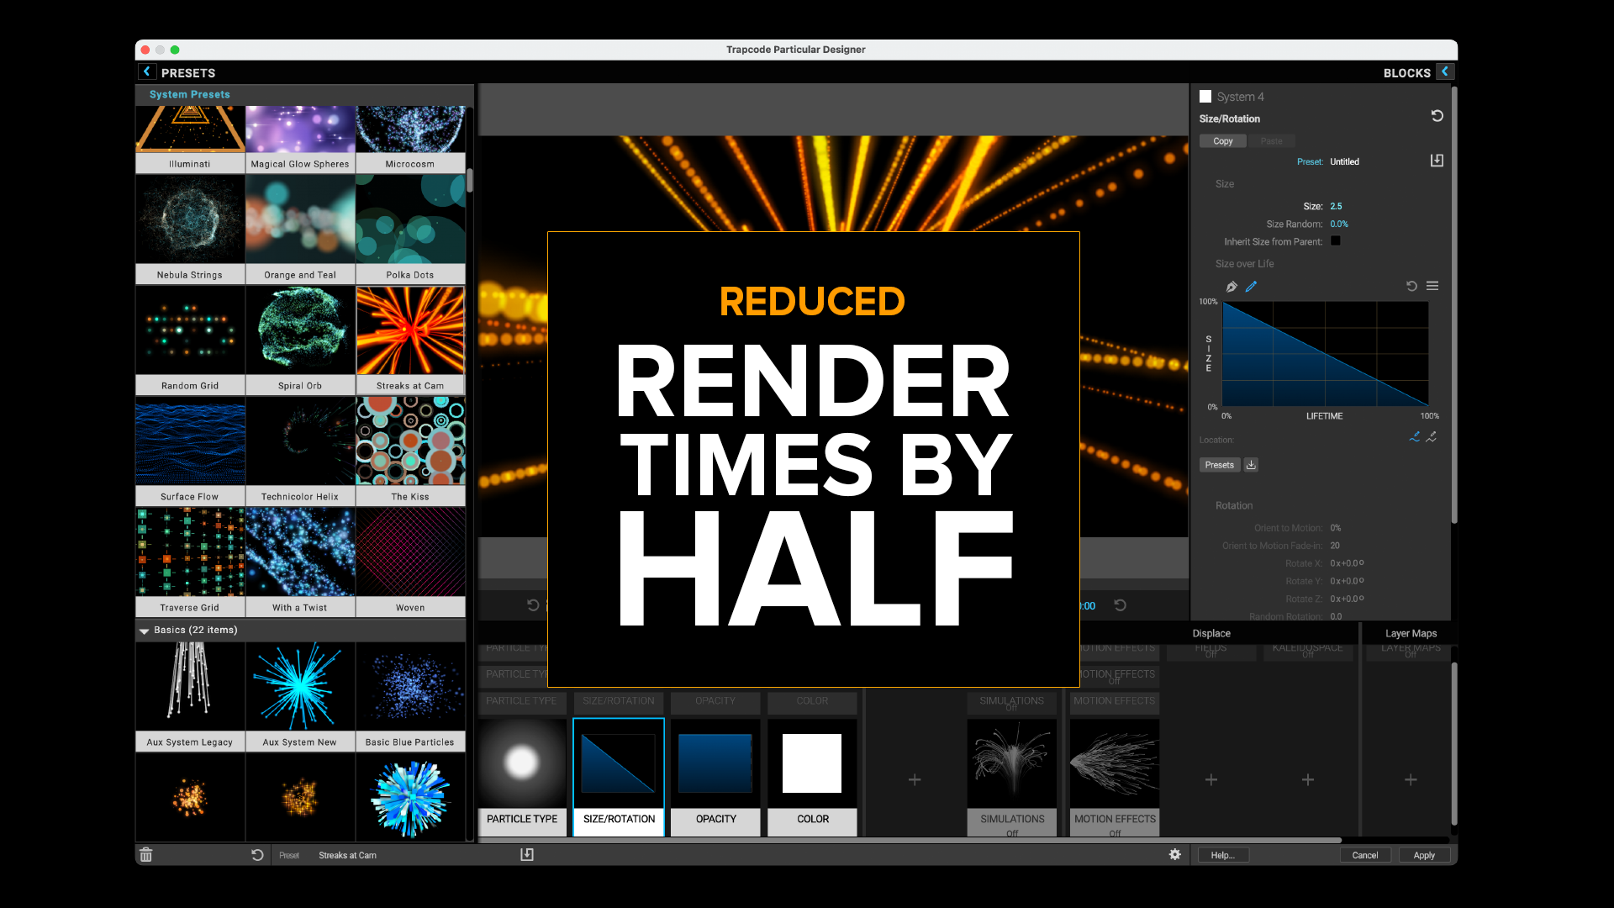Screen dimensions: 1614x908
Task: Open the Size/Rotation block
Action: 619,777
